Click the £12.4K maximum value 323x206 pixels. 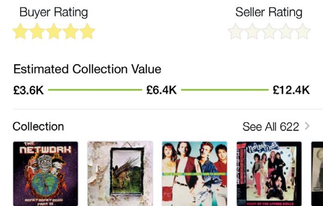[x=291, y=90]
